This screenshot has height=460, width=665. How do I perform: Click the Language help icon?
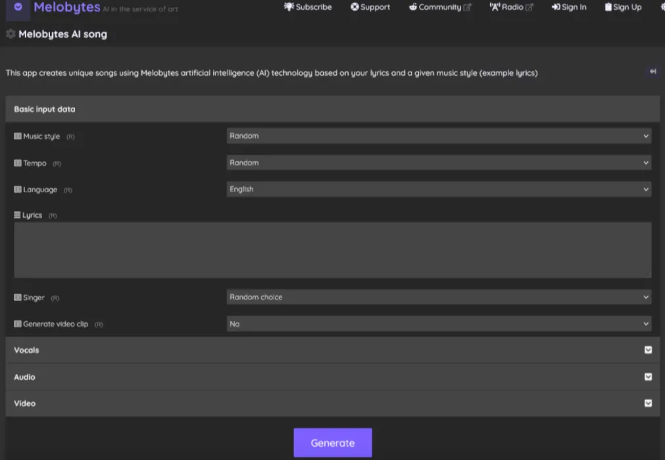[17, 190]
